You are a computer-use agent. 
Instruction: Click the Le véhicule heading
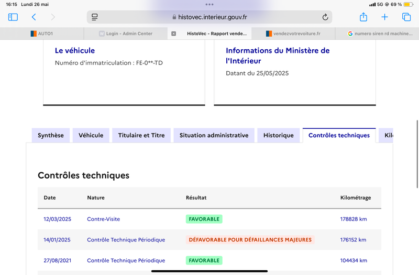(75, 50)
